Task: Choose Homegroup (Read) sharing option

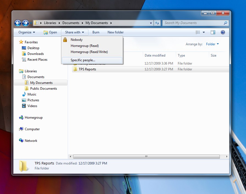Action: [92, 46]
